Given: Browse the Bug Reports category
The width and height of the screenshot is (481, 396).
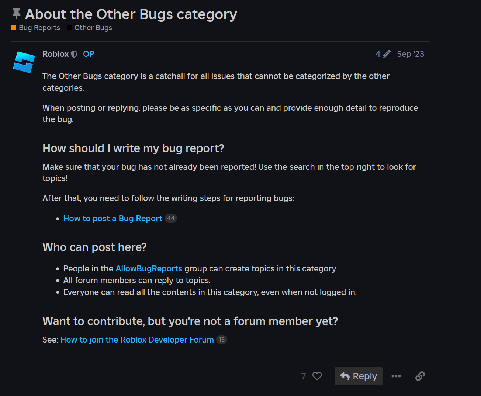Looking at the screenshot, I should pos(39,28).
